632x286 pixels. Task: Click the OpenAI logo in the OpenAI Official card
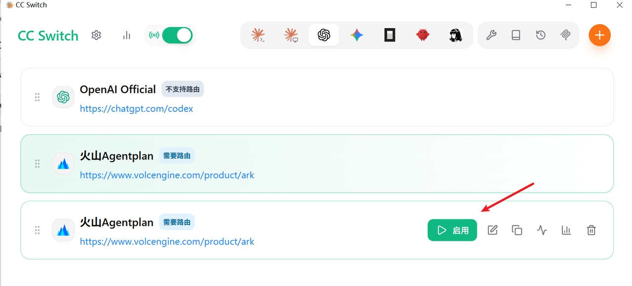coord(63,97)
